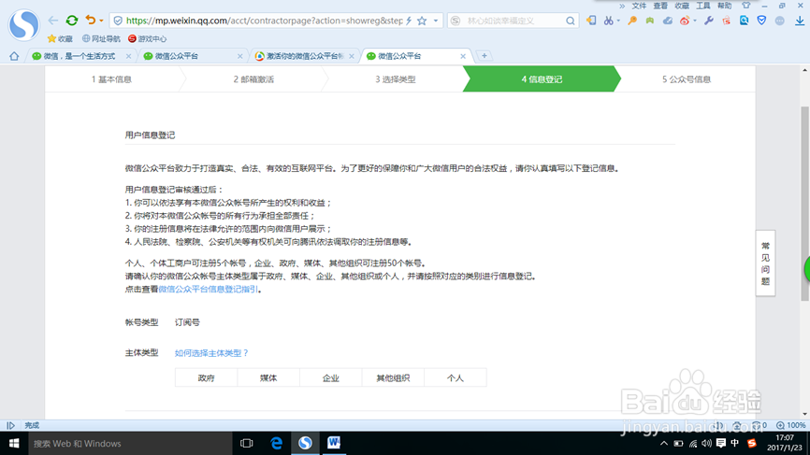Open the 文件 menu
The width and height of the screenshot is (810, 455).
639,6
